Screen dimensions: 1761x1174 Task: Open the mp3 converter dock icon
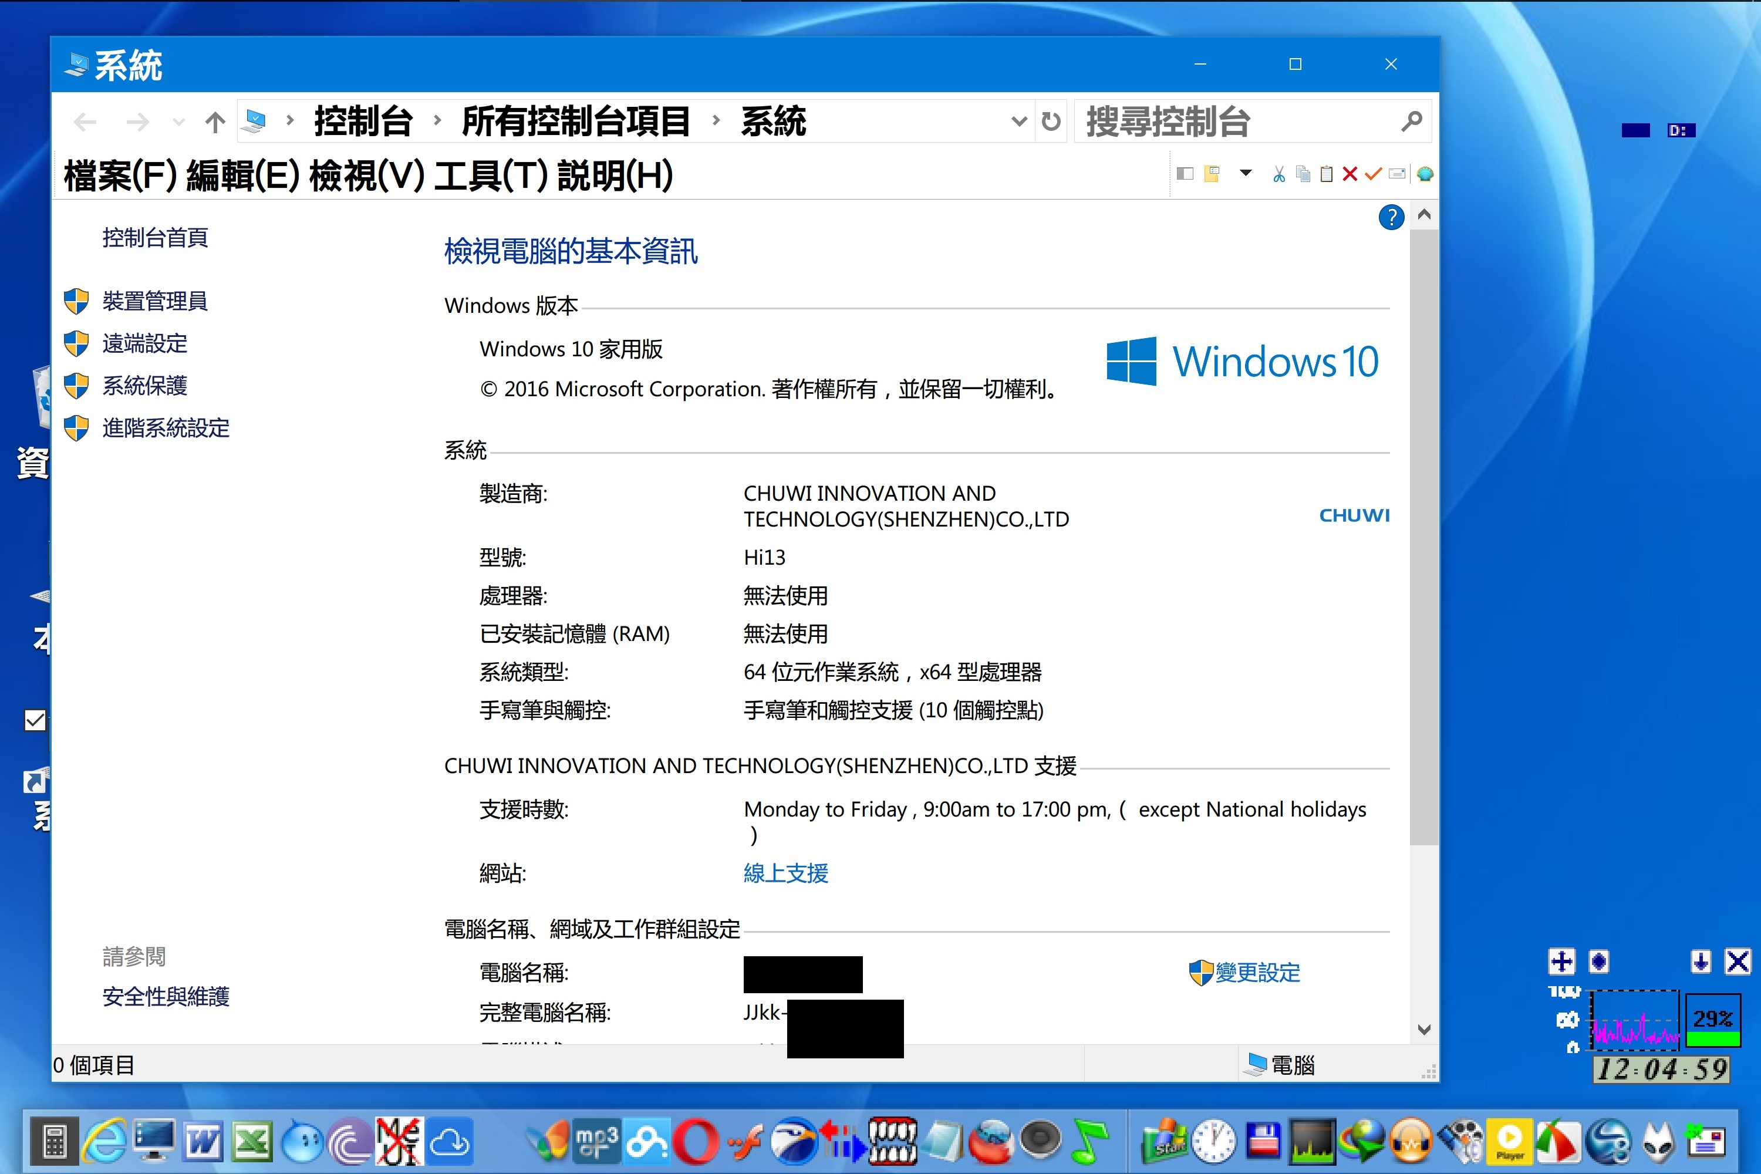click(597, 1141)
